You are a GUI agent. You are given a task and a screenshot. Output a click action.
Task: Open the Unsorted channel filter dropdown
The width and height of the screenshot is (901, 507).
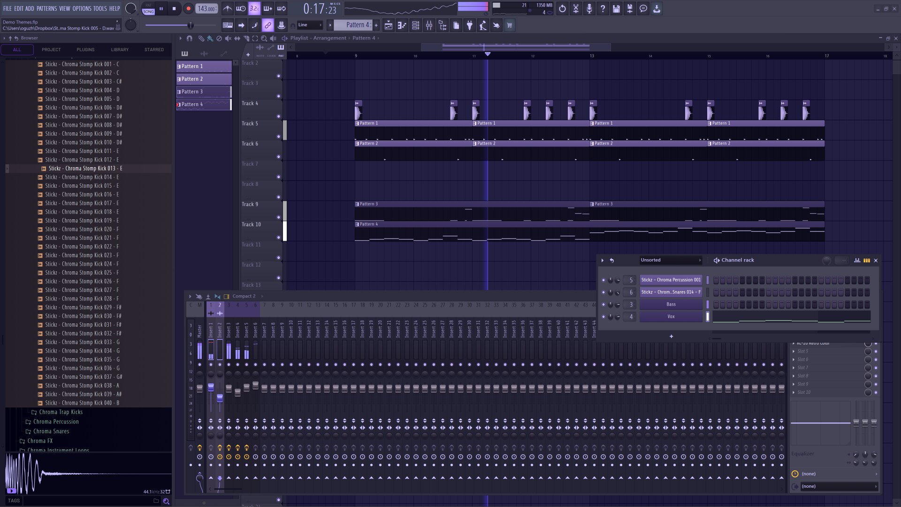tap(671, 260)
